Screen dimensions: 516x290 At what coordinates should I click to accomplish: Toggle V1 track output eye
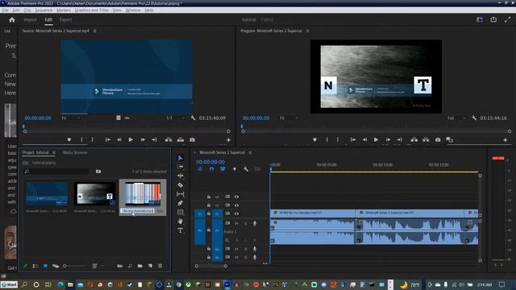[236, 213]
